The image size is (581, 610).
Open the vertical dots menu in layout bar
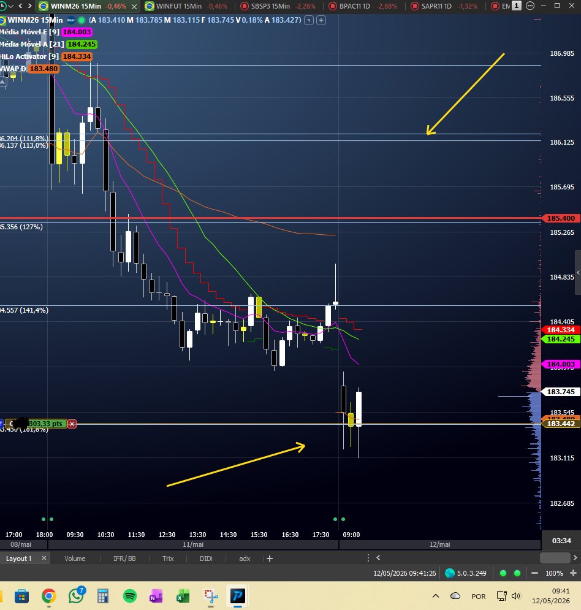click(x=368, y=558)
